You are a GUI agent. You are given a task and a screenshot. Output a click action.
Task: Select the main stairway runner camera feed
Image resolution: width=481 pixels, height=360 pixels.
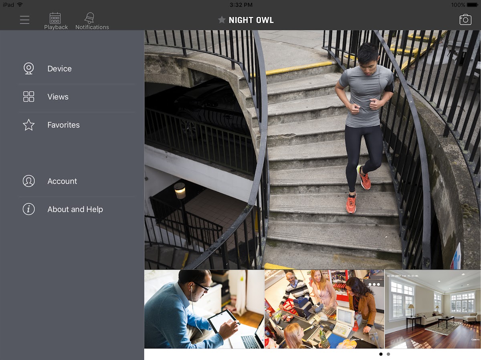click(x=313, y=149)
